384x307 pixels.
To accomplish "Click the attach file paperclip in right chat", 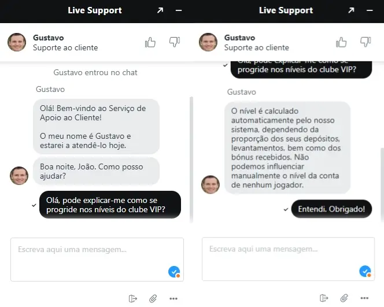I will point(344,298).
